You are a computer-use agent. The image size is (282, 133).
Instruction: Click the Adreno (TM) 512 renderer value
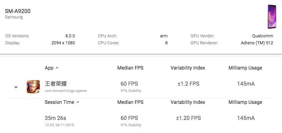tap(257, 43)
